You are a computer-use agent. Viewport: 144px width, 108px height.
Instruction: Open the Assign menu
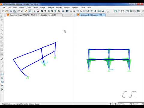[x=43, y=7]
